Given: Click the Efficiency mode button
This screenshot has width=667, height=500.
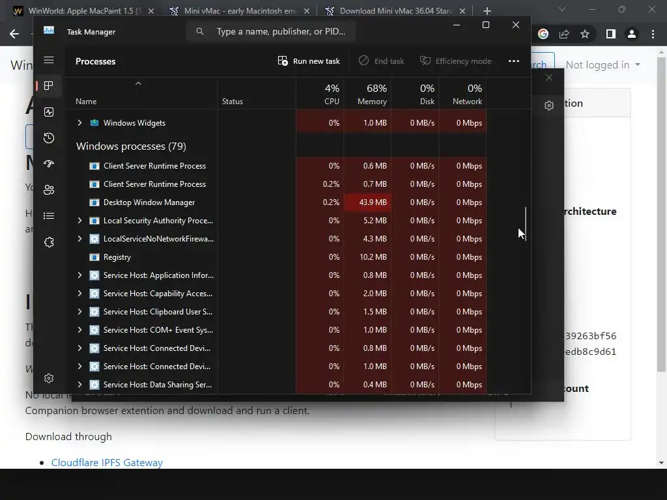Looking at the screenshot, I should point(455,61).
